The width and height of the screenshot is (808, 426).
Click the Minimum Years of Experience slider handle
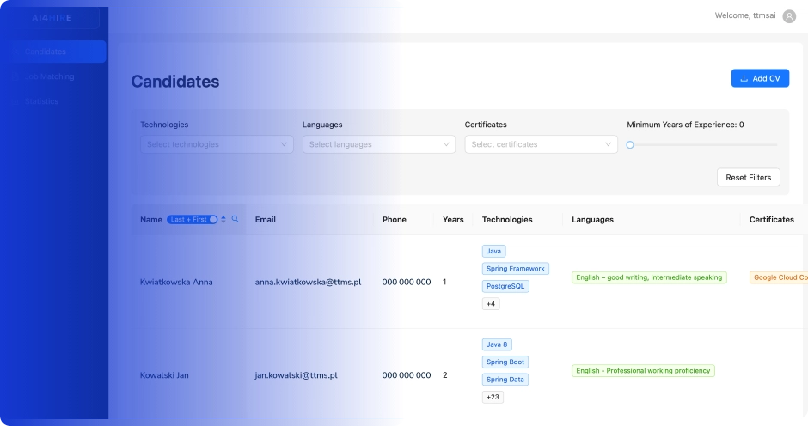pos(630,145)
